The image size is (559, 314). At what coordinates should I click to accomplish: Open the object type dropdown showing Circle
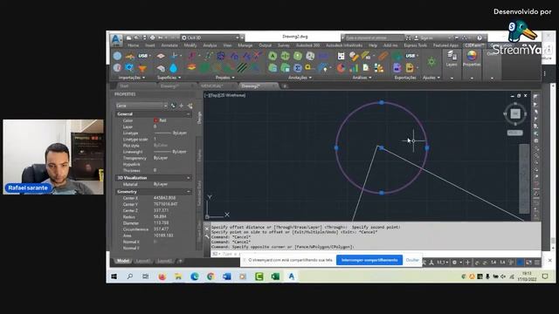point(141,106)
